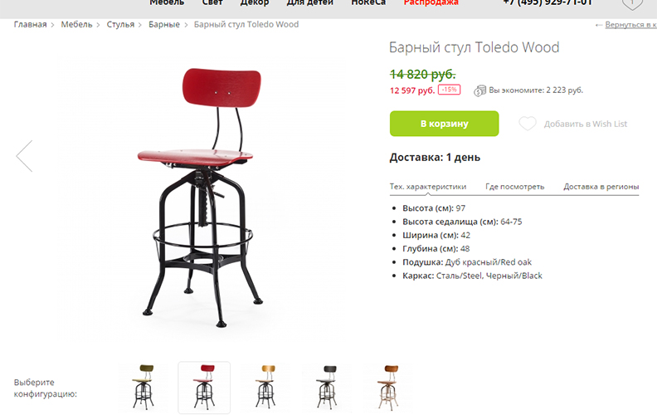657x415 pixels.
Task: Click Добавить в Wish List link
Action: click(586, 124)
